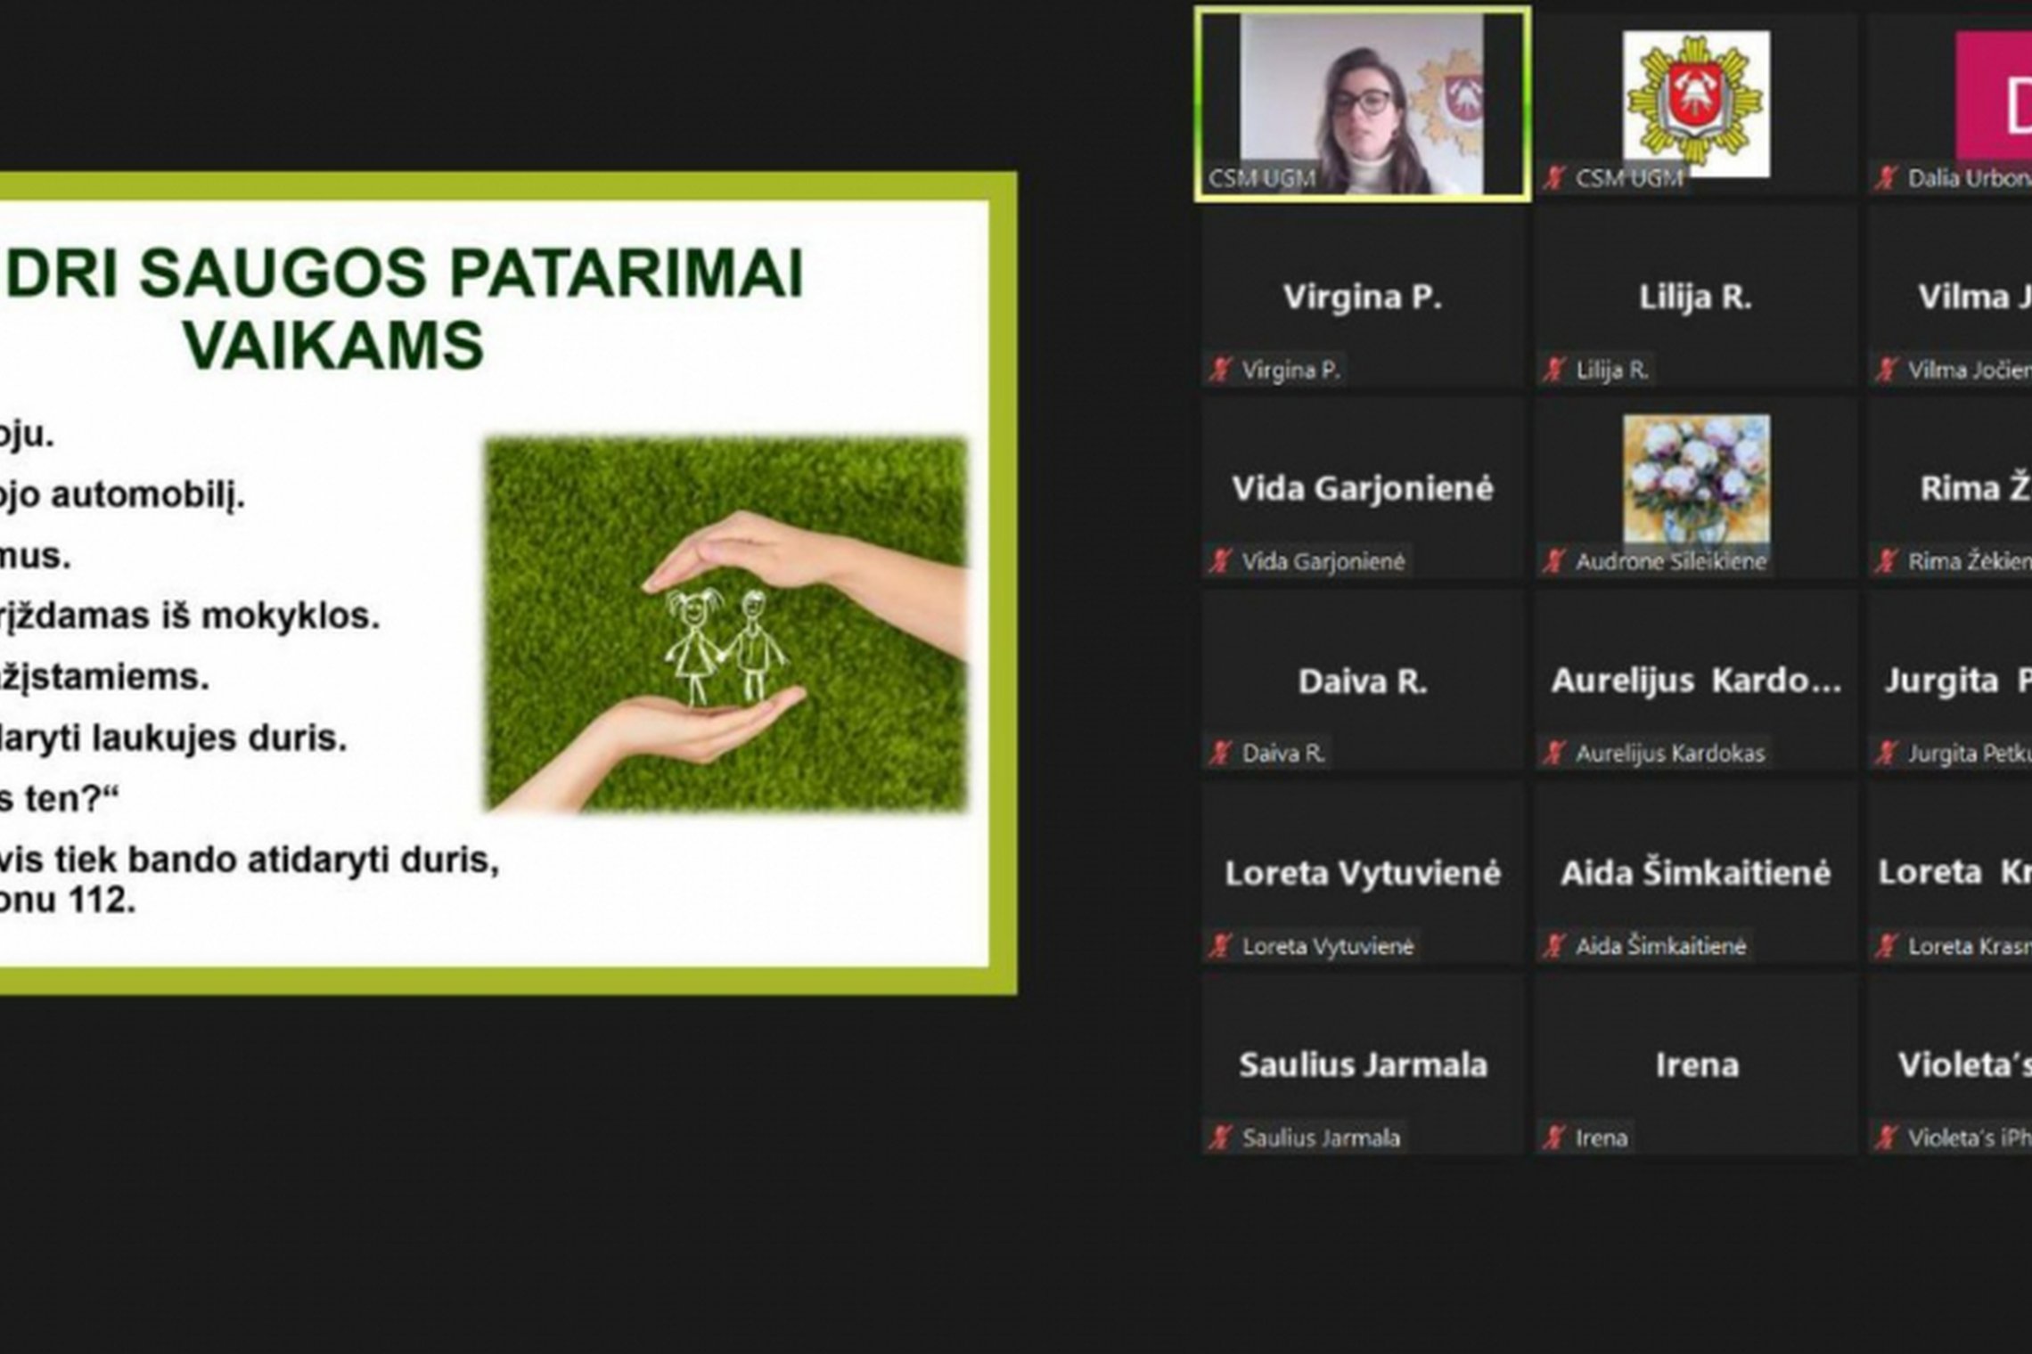Viewport: 2032px width, 1354px height.
Task: Select the Aida Šimkaitienė participant tile
Action: click(1696, 873)
